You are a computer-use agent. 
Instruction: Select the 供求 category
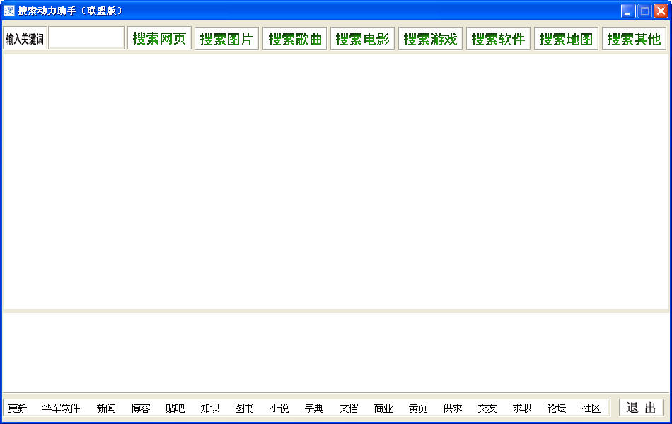pyautogui.click(x=453, y=408)
